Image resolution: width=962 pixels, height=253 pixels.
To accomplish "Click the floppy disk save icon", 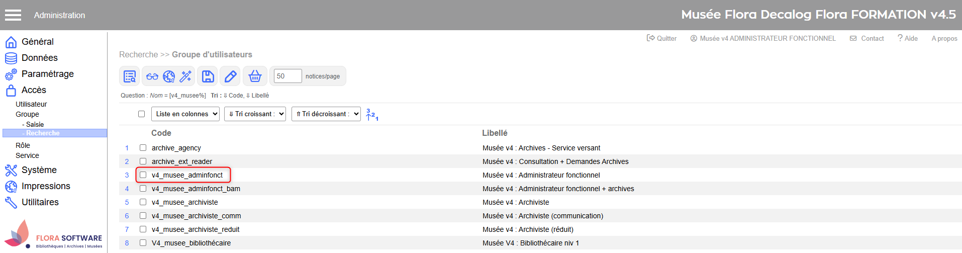I will pos(208,76).
